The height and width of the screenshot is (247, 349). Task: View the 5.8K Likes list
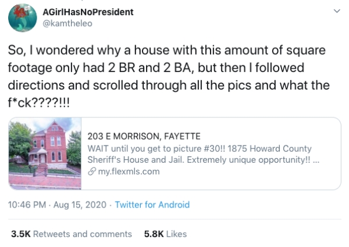point(165,234)
